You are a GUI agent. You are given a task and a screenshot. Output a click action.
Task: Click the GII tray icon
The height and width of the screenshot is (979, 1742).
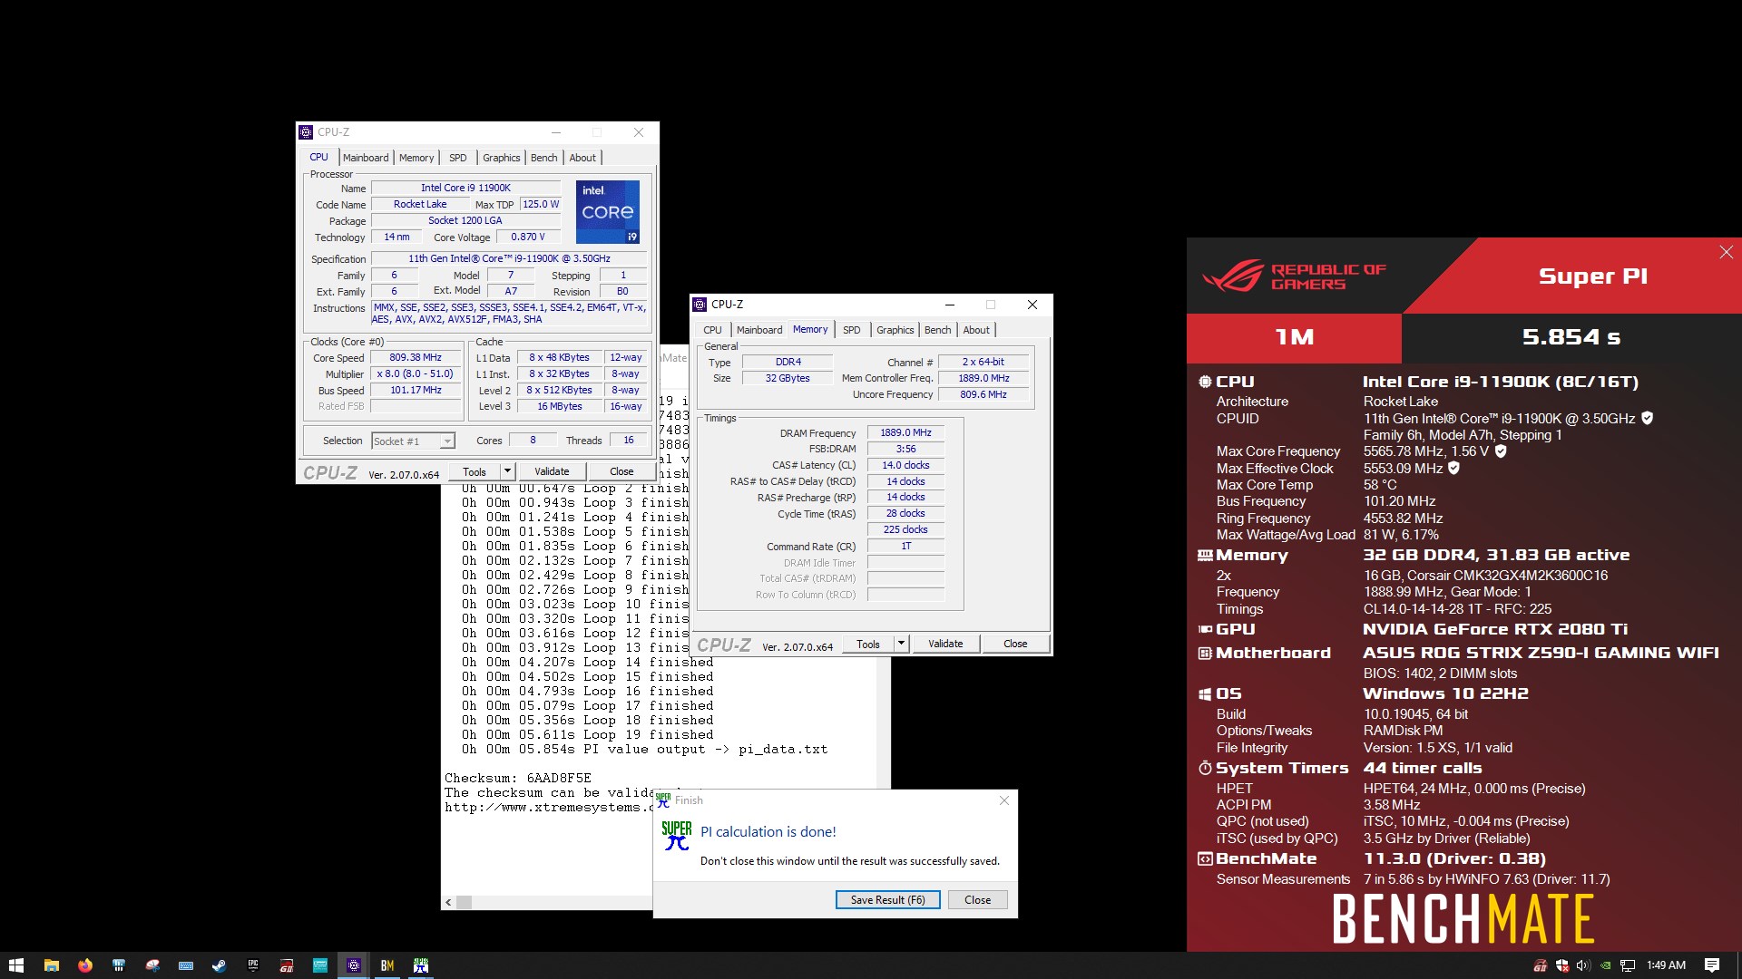point(1540,965)
